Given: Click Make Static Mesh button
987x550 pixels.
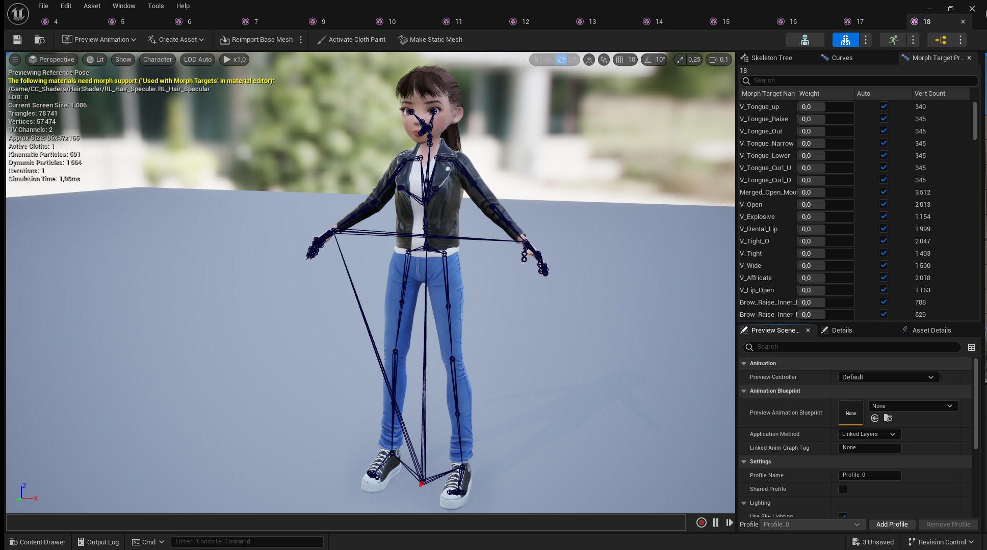Looking at the screenshot, I should pos(431,40).
